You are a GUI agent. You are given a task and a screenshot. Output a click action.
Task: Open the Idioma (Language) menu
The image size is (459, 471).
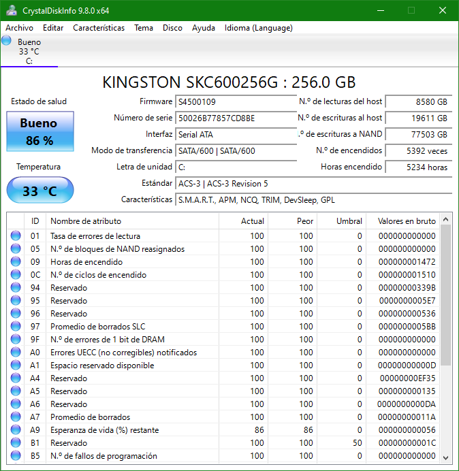pyautogui.click(x=258, y=28)
